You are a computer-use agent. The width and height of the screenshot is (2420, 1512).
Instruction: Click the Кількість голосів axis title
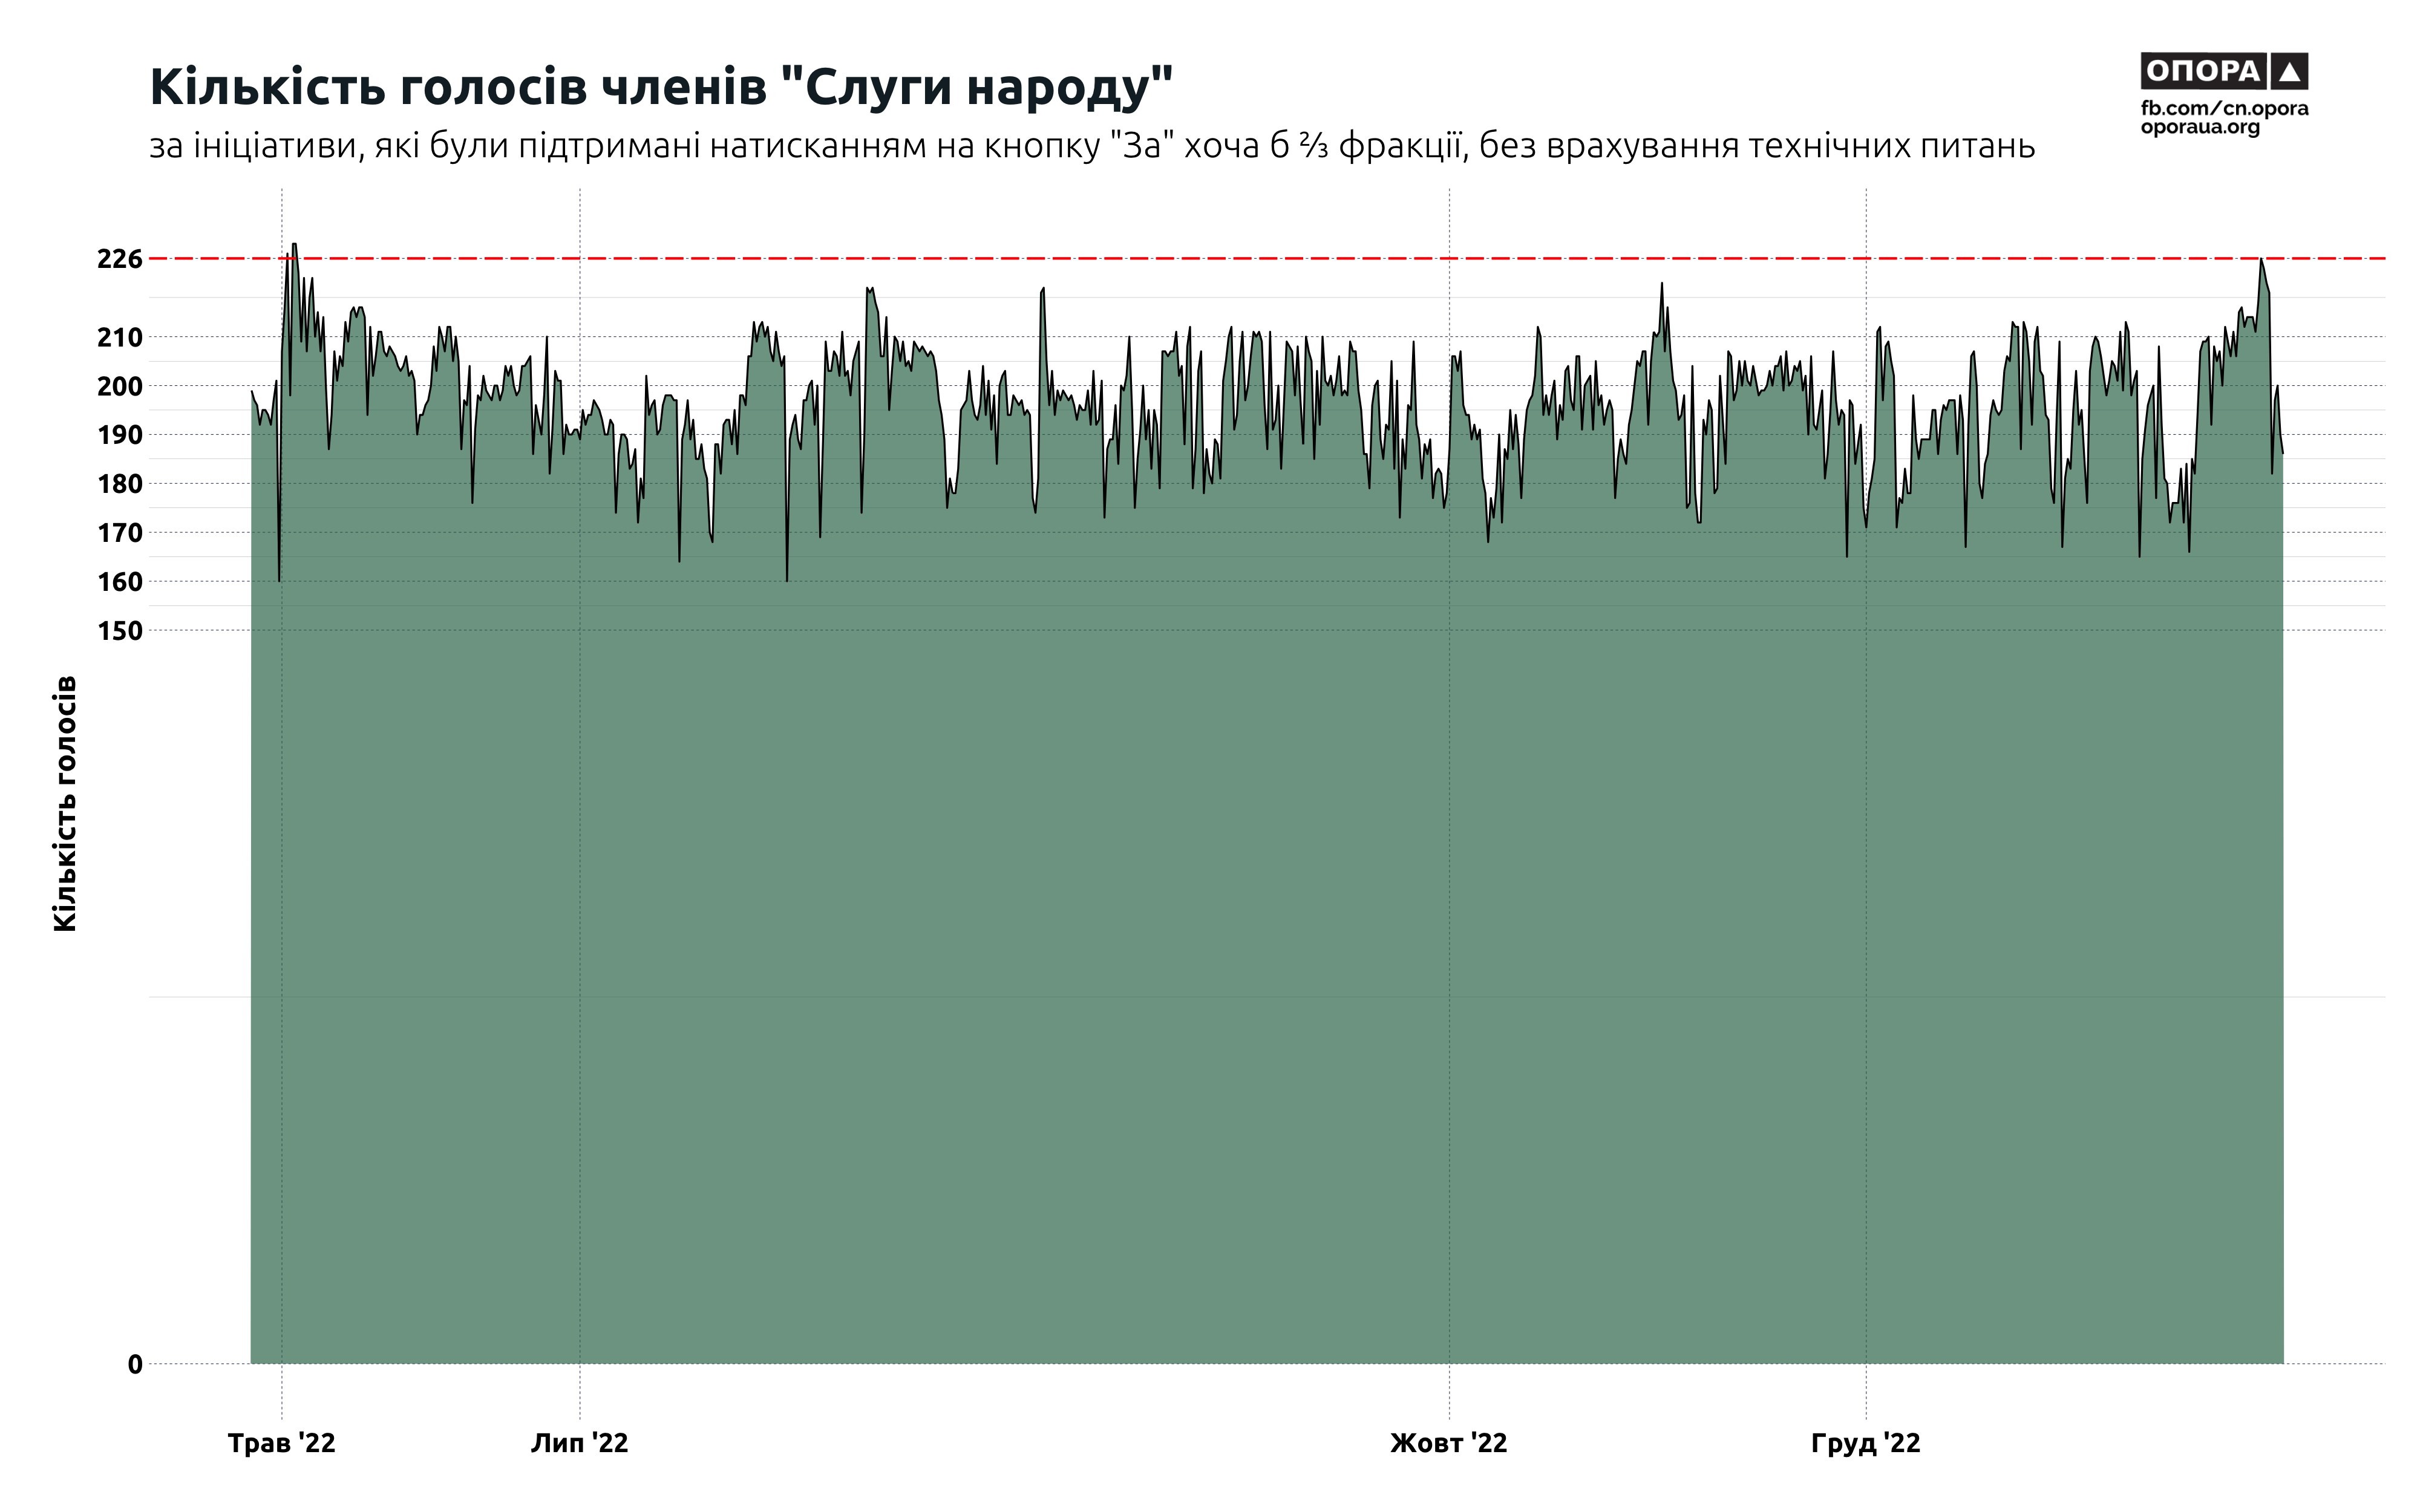coord(65,804)
